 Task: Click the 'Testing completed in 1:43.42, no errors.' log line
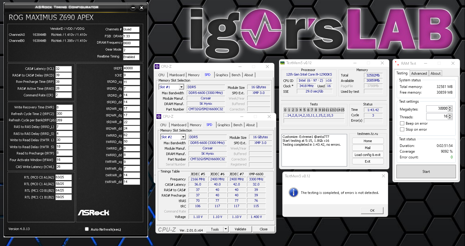[x=312, y=145]
